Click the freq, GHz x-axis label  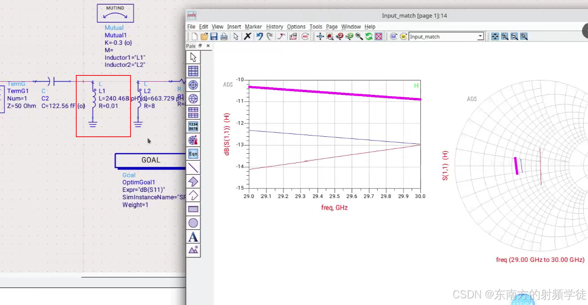click(334, 208)
